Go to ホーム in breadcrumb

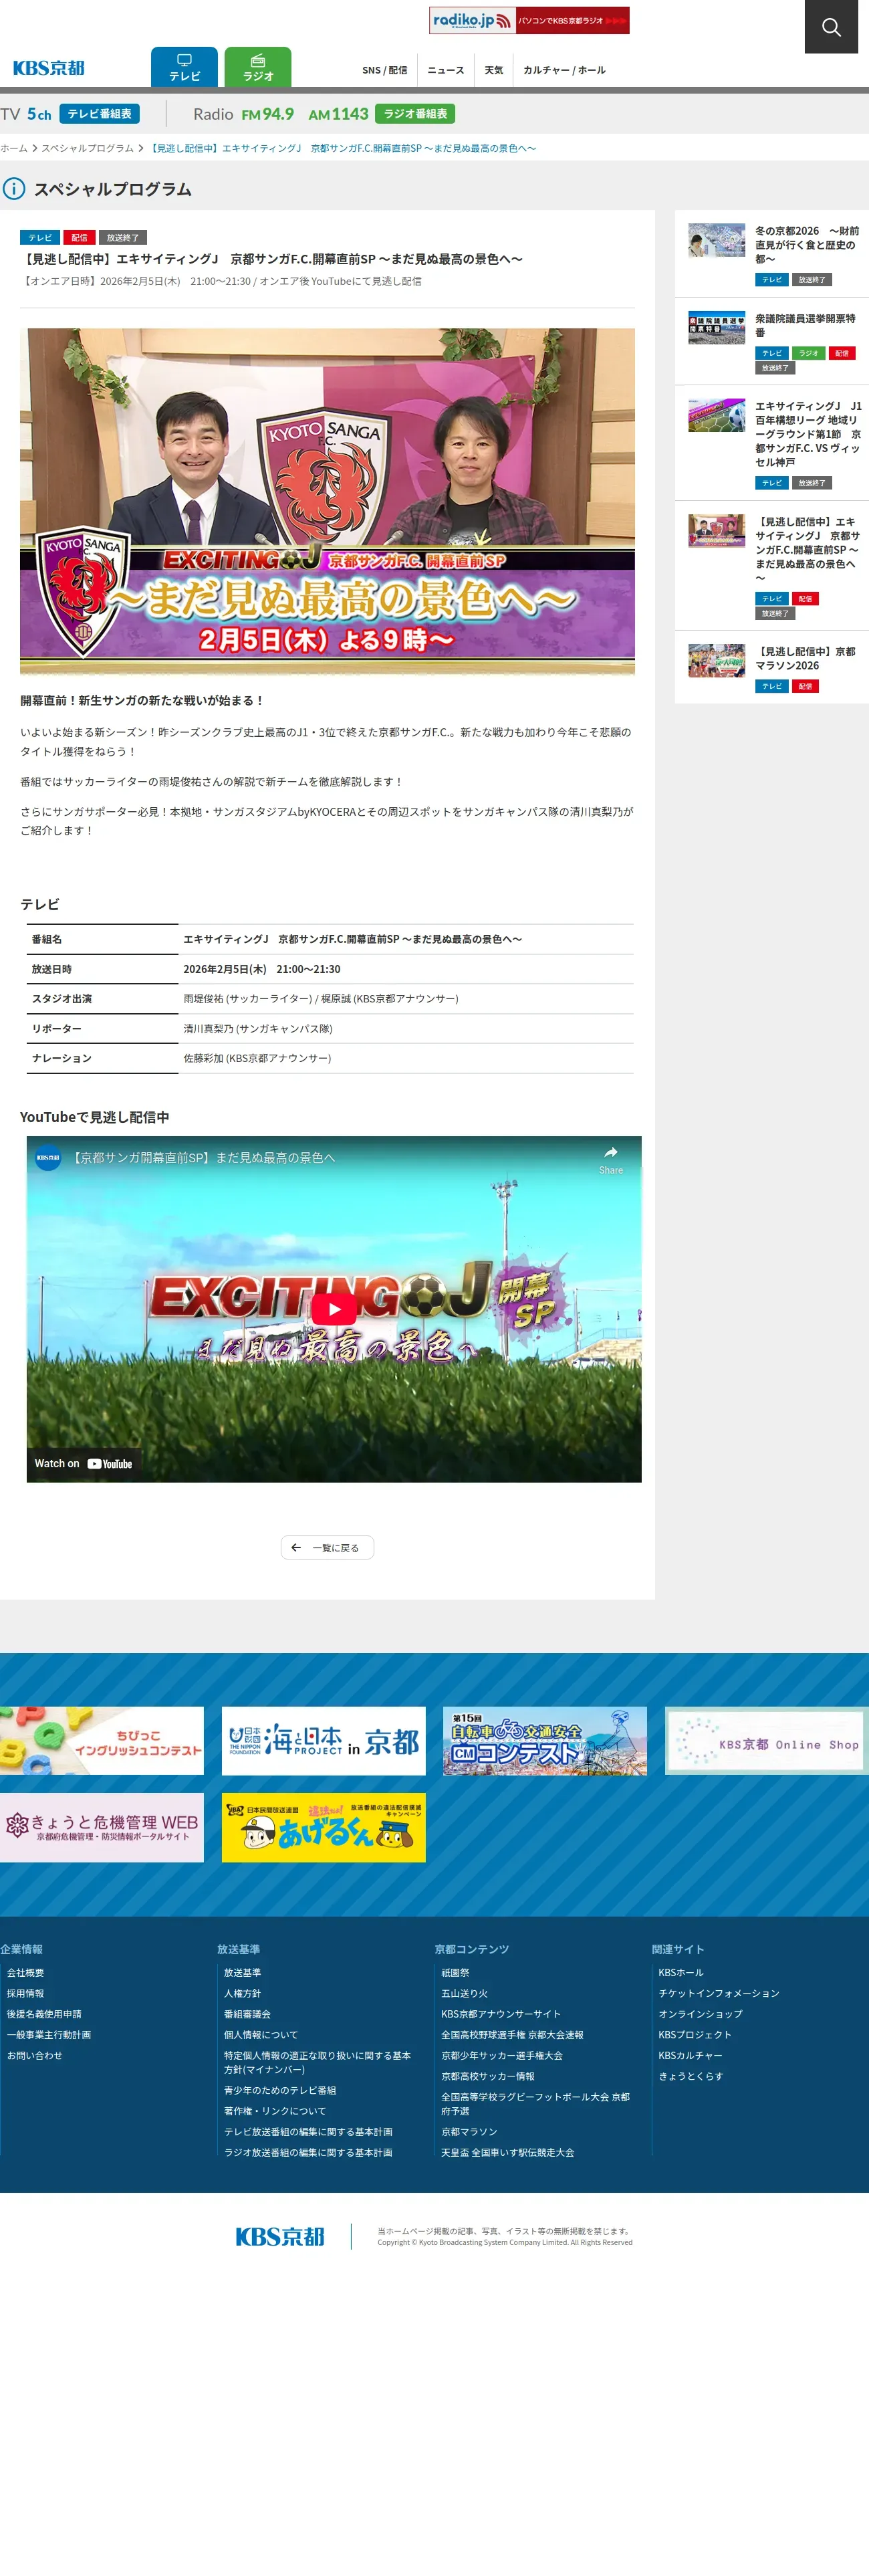[x=14, y=148]
